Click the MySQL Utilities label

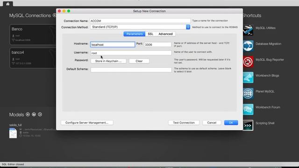coord(265,28)
